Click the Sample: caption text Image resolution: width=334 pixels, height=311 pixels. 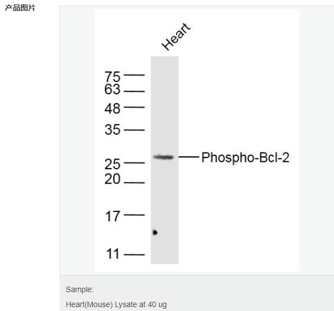coord(79,289)
